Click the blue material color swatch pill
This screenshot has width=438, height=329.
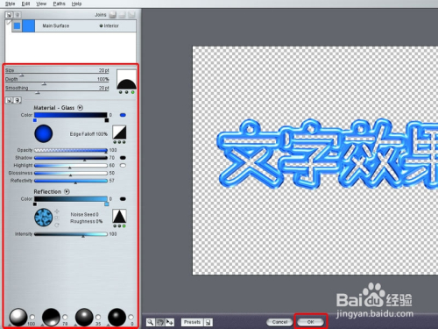[x=123, y=115]
